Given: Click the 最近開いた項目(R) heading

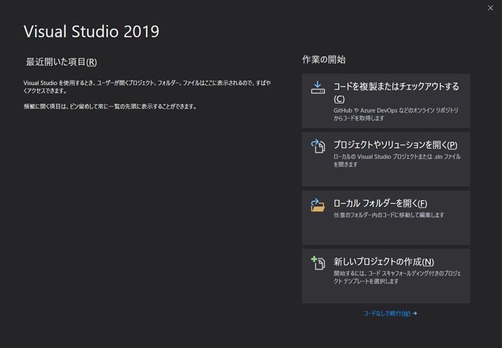Looking at the screenshot, I should coord(61,61).
